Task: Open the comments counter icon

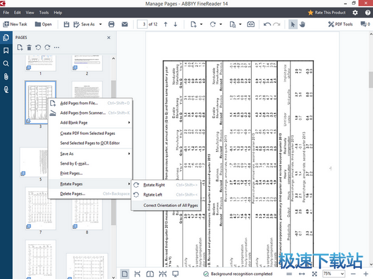Action: [x=365, y=24]
